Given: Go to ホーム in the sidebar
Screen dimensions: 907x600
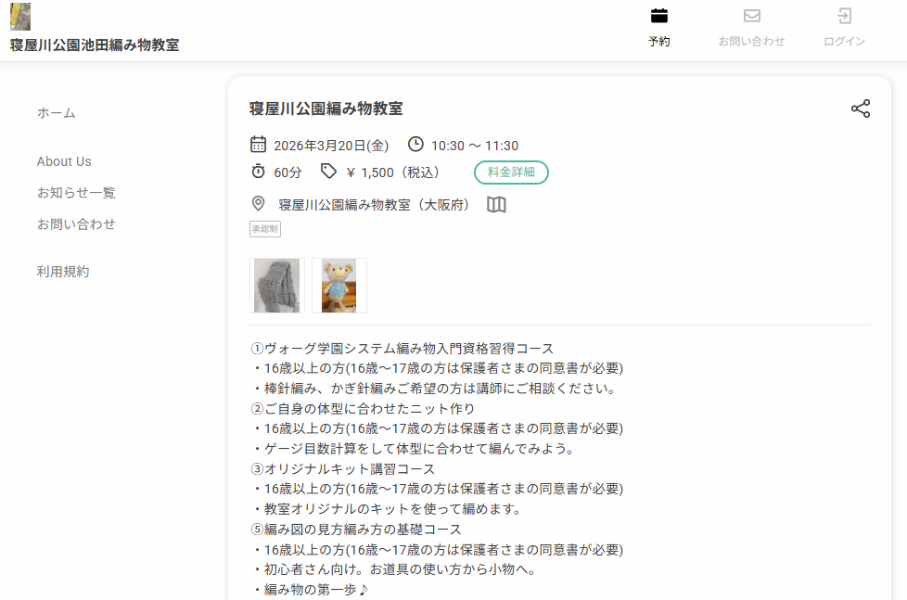Looking at the screenshot, I should 57,113.
